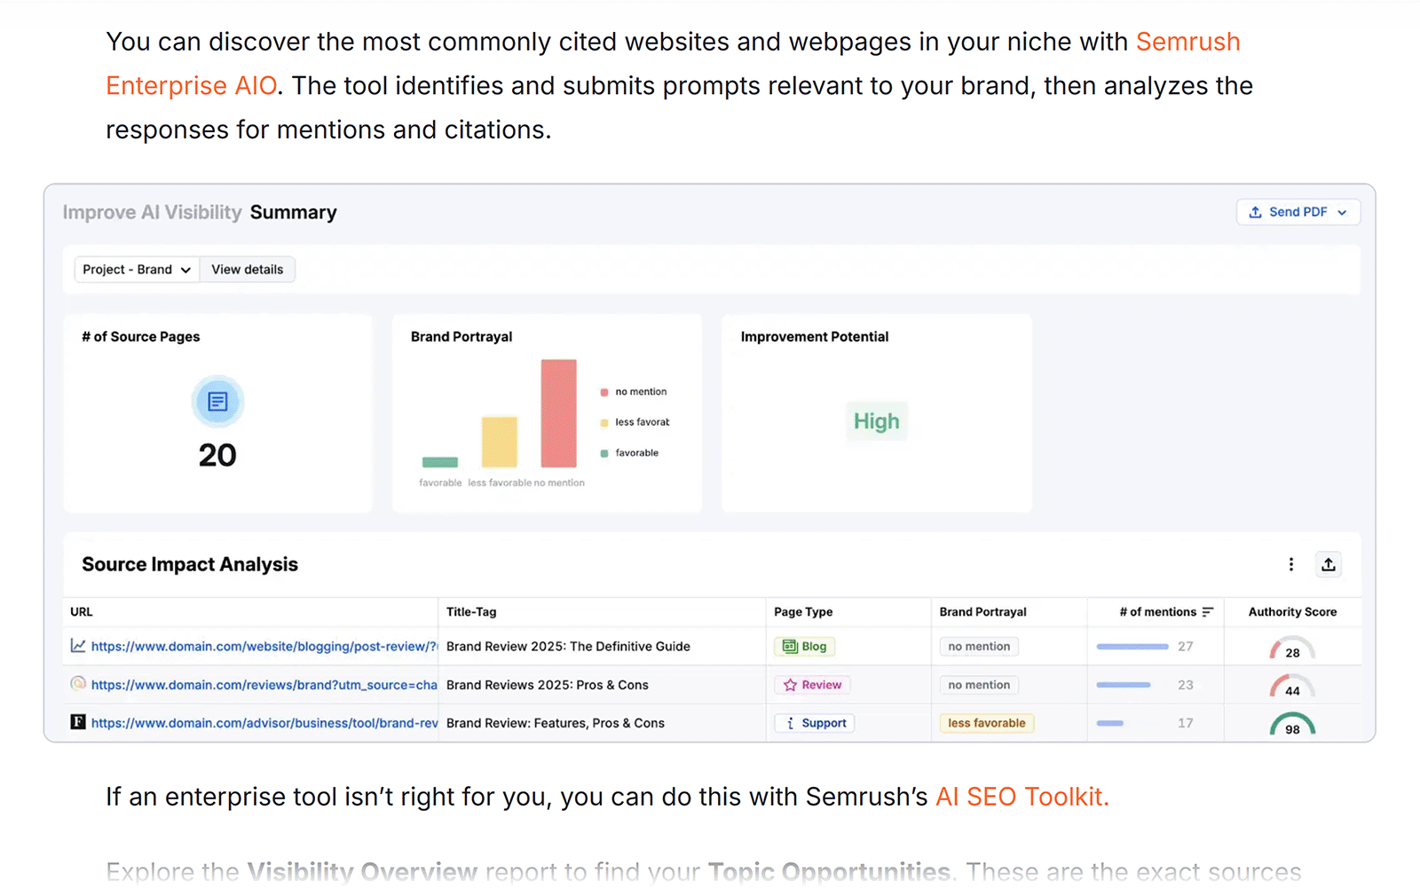Screen dimensions: 1420x896
Task: Click the Blog page type badge icon
Action: pyautogui.click(x=790, y=646)
